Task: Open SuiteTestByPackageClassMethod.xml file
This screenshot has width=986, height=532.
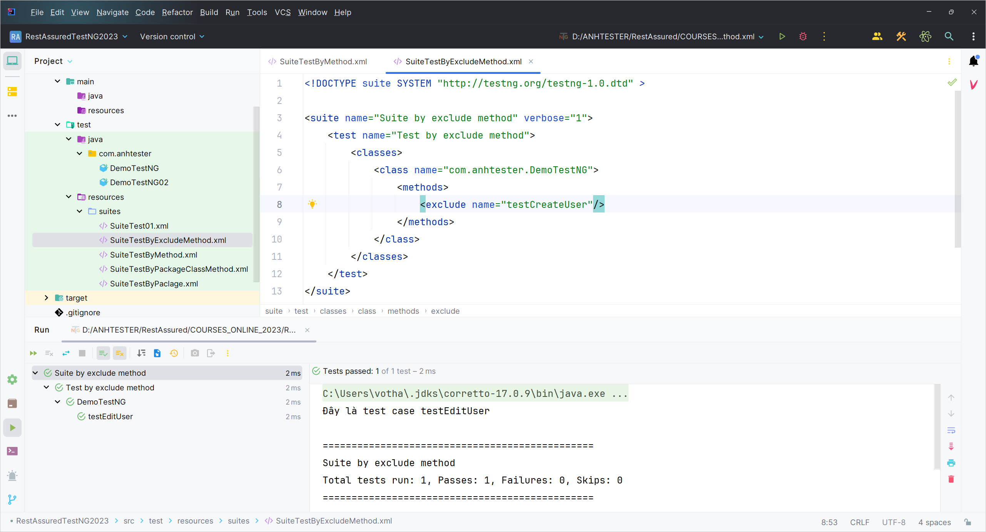Action: click(179, 269)
